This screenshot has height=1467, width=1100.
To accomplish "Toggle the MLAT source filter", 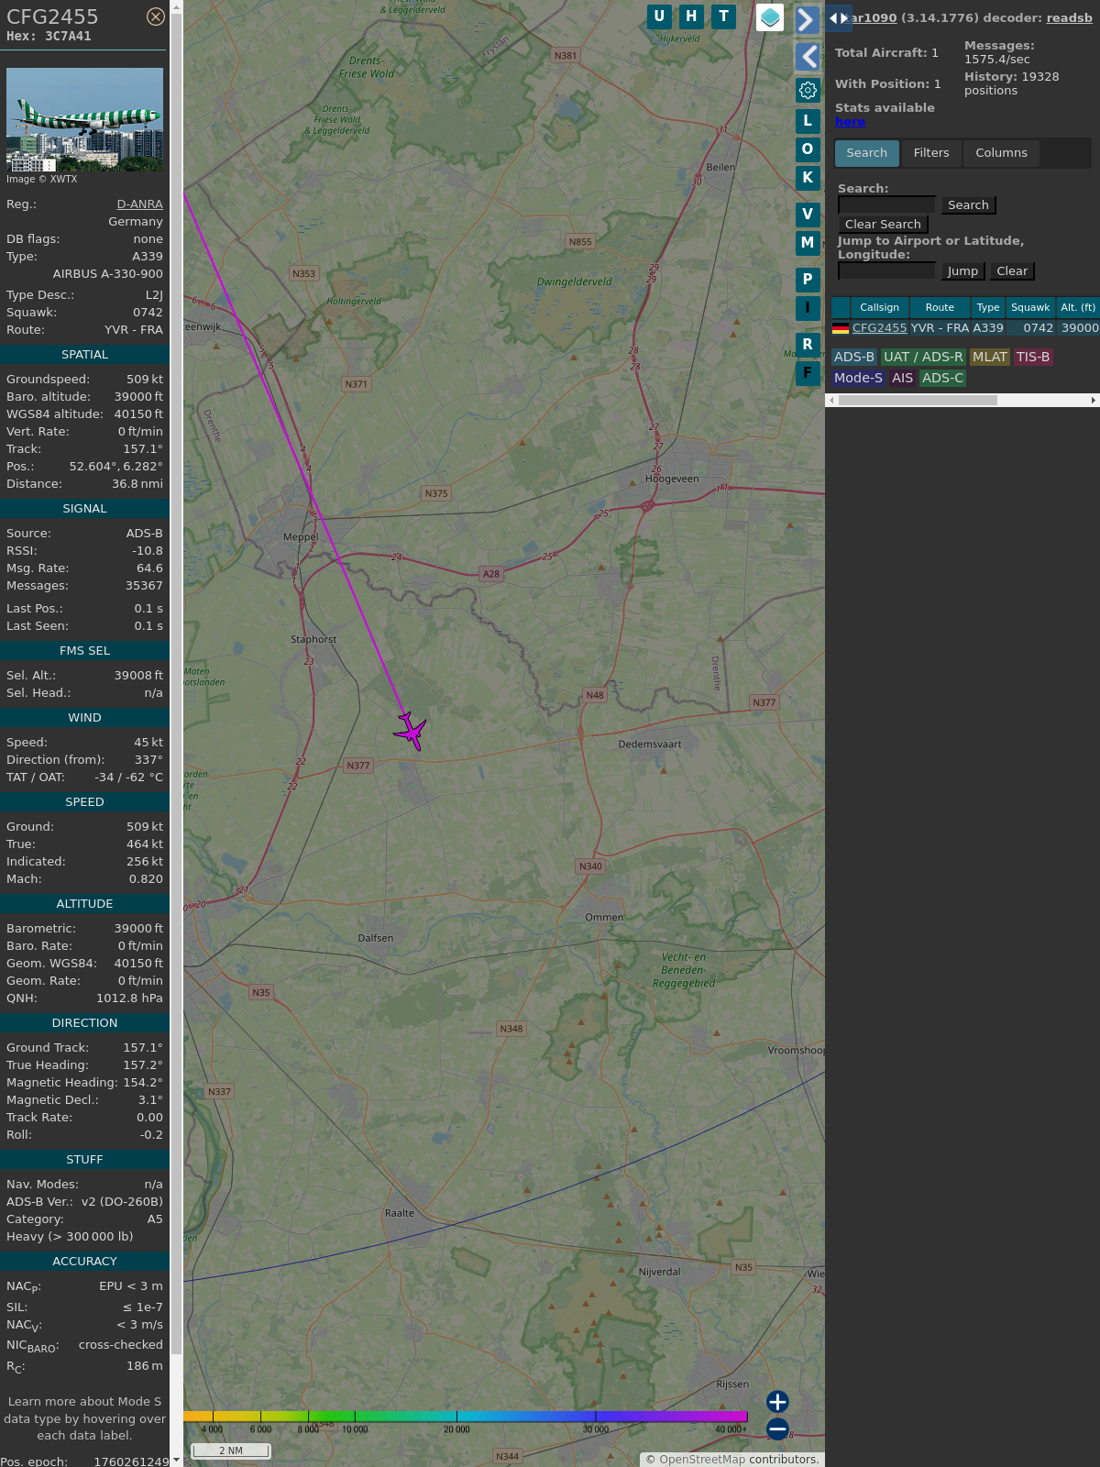I will pyautogui.click(x=989, y=357).
